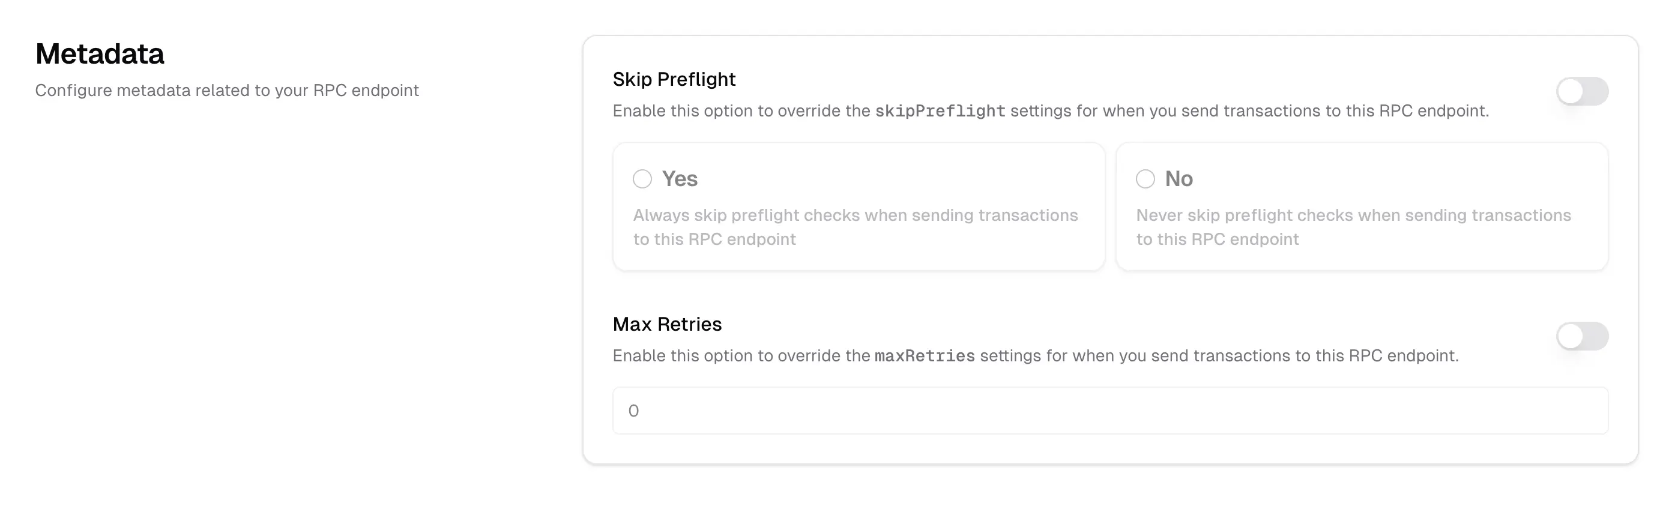Click the Yes option card
The width and height of the screenshot is (1657, 509).
coord(859,206)
